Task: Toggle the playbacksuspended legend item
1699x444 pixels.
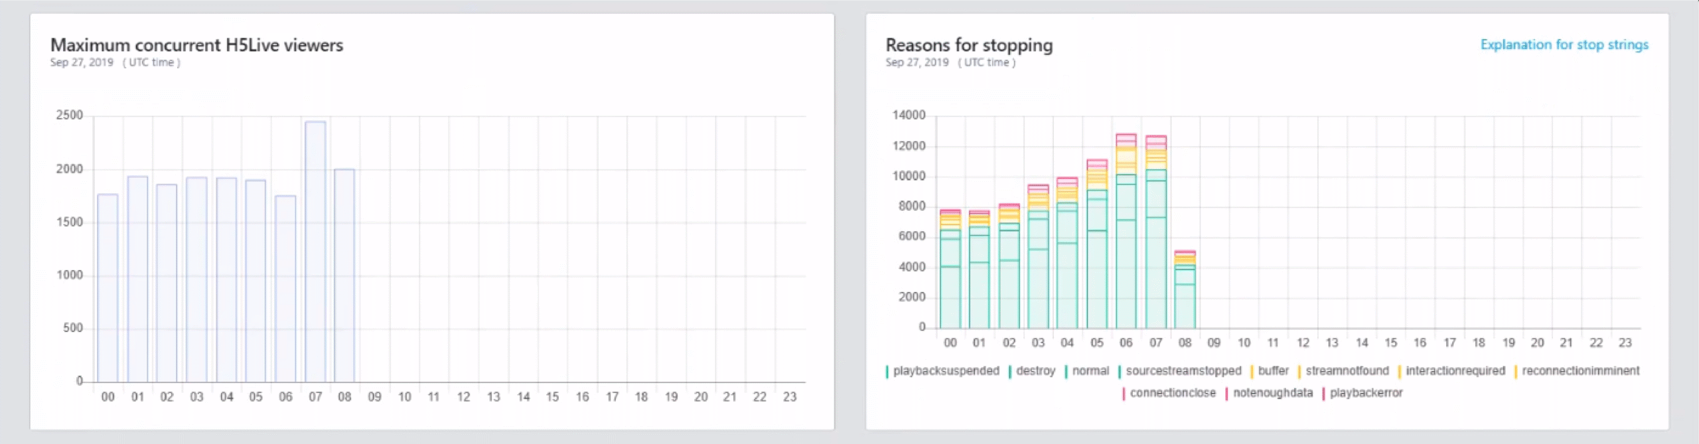Action: click(945, 371)
